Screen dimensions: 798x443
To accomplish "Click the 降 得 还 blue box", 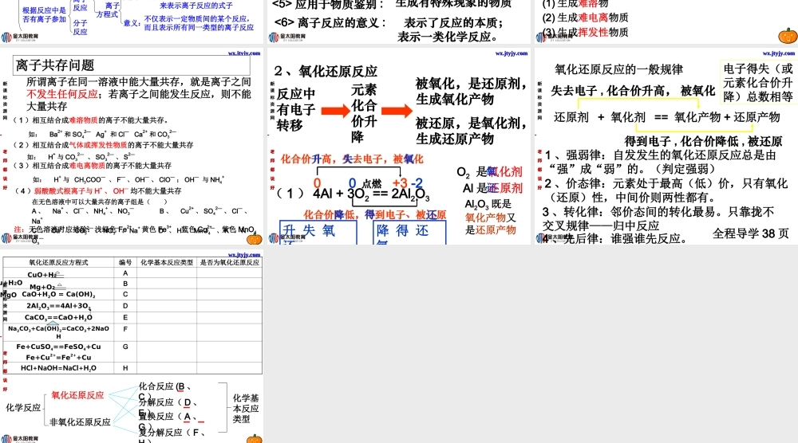I will [x=409, y=232].
